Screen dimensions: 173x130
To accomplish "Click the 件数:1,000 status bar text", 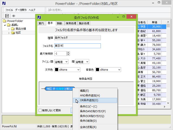I will click(x=44, y=126).
